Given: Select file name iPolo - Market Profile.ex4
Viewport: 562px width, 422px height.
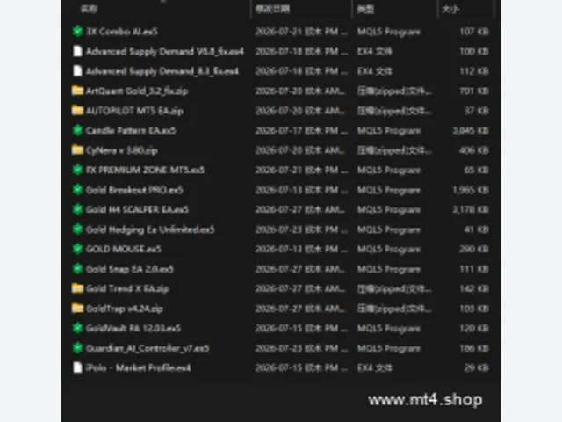Looking at the screenshot, I should pos(138,367).
